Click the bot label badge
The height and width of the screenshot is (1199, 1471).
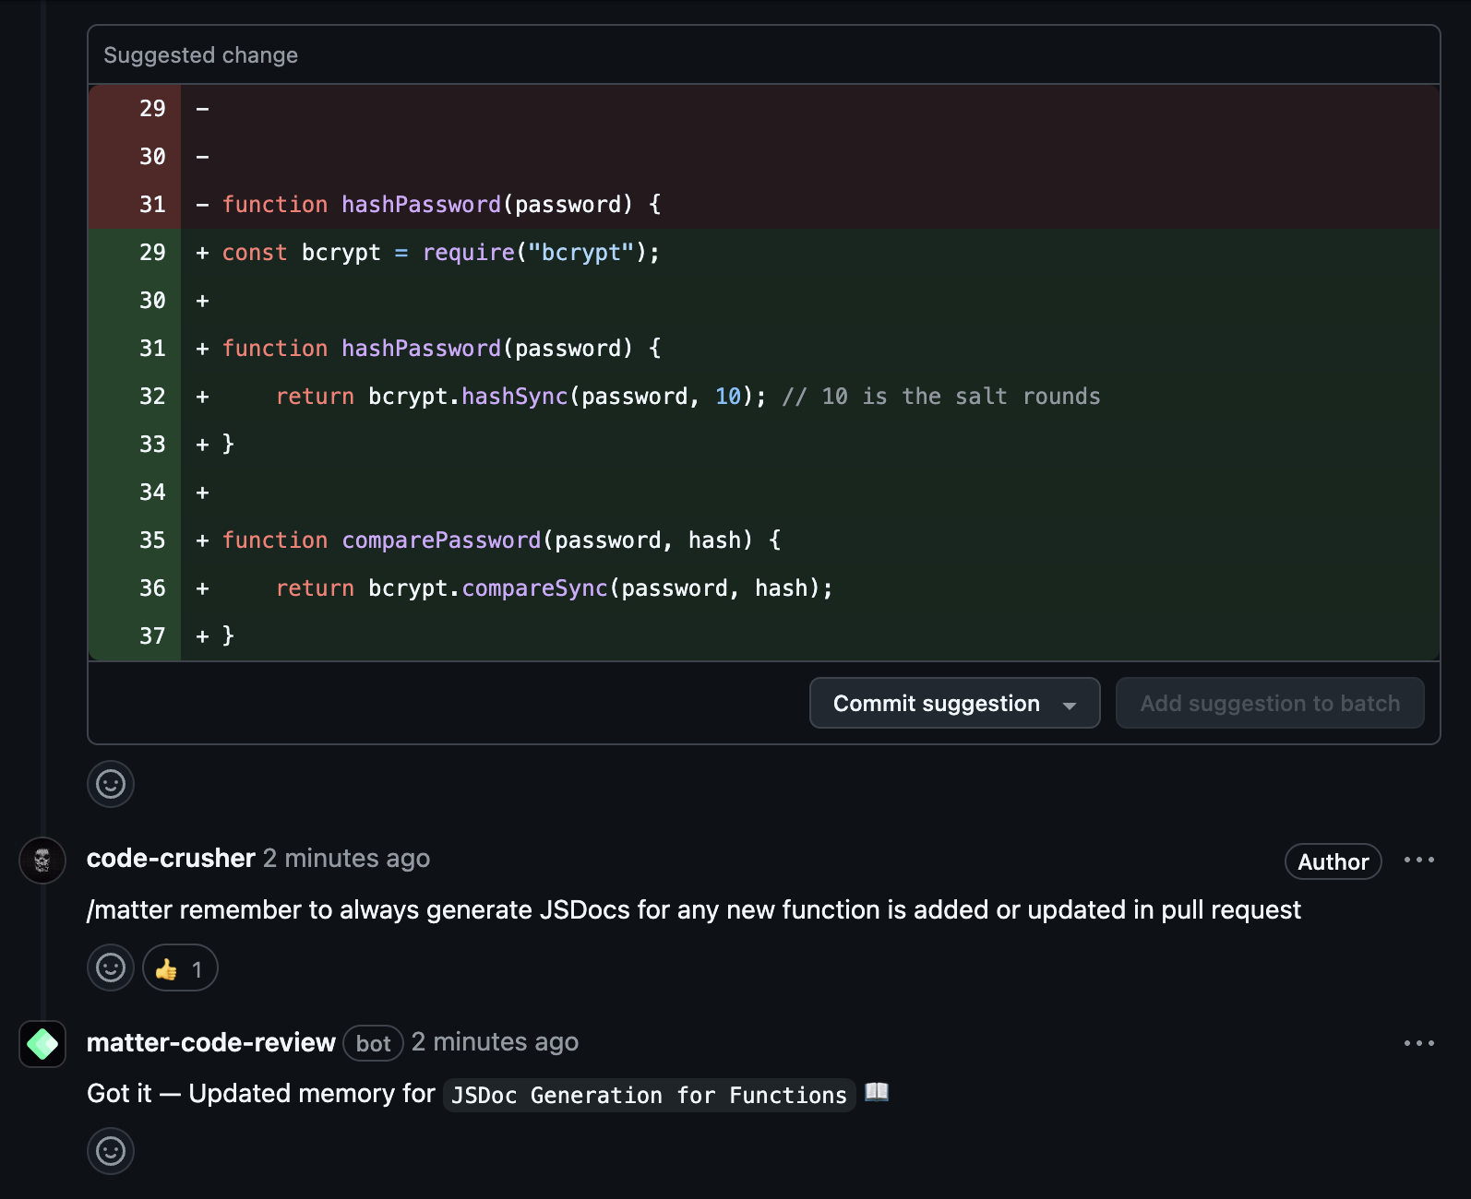(373, 1043)
